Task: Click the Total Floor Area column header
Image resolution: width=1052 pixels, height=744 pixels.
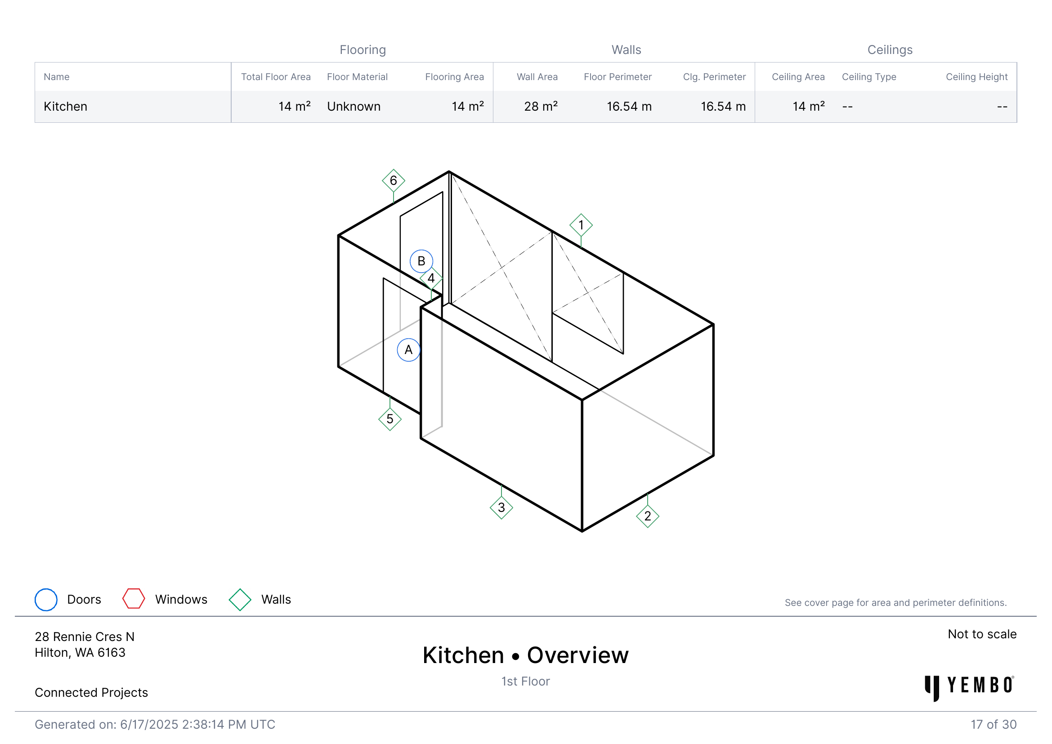Action: pos(276,77)
